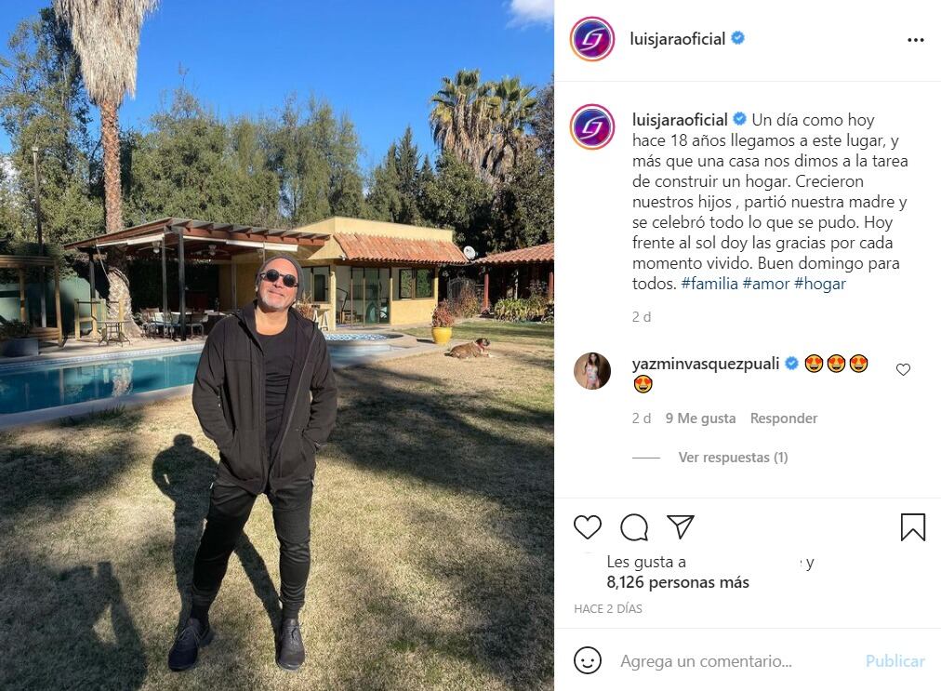Click Responder under the comment
This screenshot has width=941, height=691.
point(783,419)
